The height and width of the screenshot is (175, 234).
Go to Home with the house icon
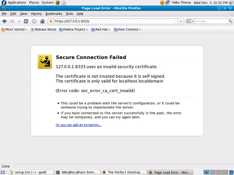click(43, 21)
